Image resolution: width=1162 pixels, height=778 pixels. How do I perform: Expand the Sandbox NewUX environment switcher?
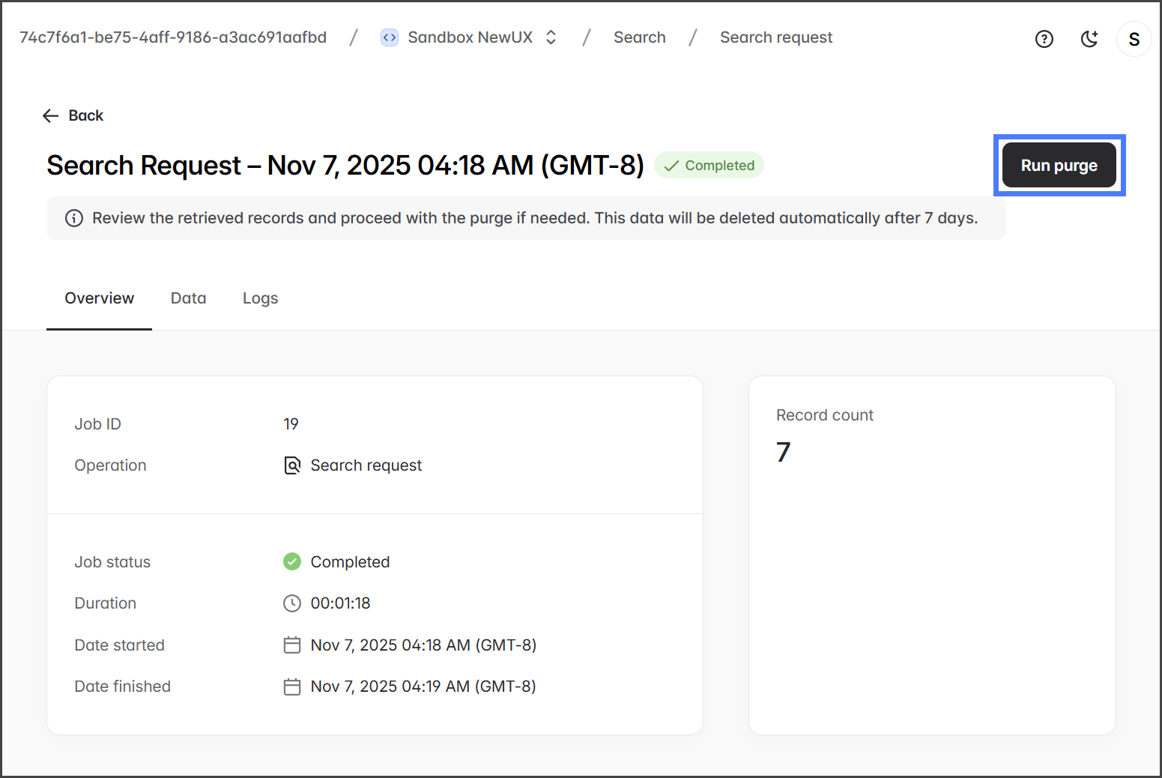551,37
